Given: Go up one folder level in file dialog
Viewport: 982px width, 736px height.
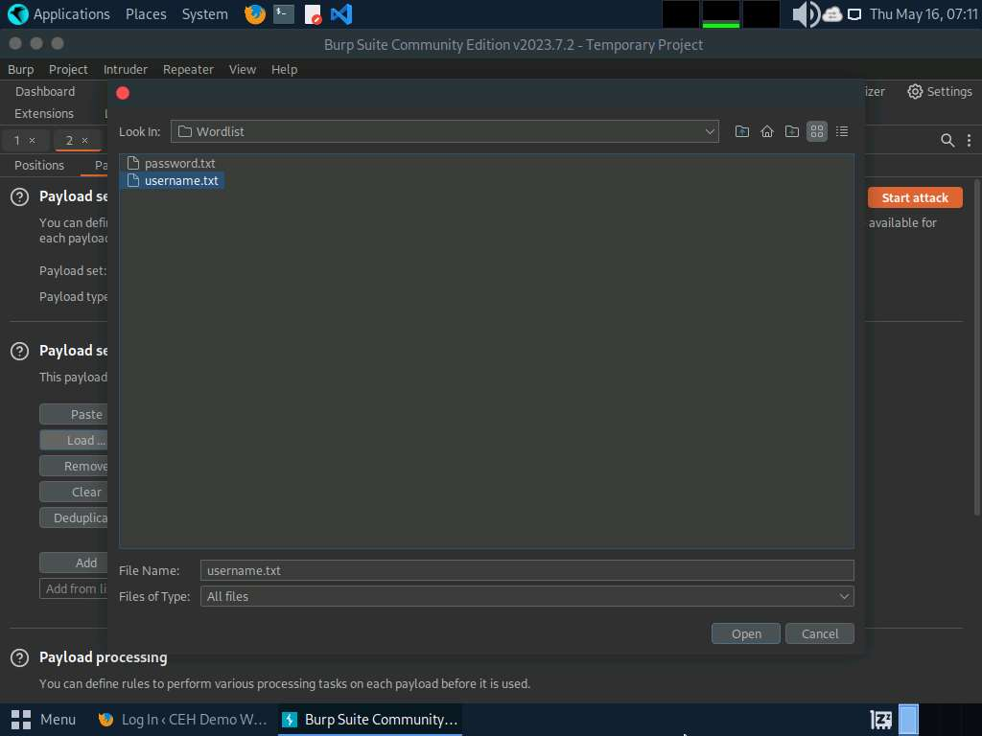Looking at the screenshot, I should (x=742, y=131).
